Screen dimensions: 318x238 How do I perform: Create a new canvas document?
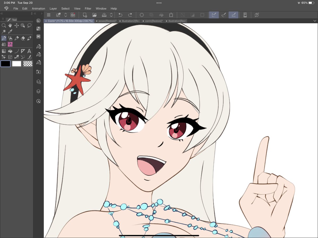(x=85, y=15)
